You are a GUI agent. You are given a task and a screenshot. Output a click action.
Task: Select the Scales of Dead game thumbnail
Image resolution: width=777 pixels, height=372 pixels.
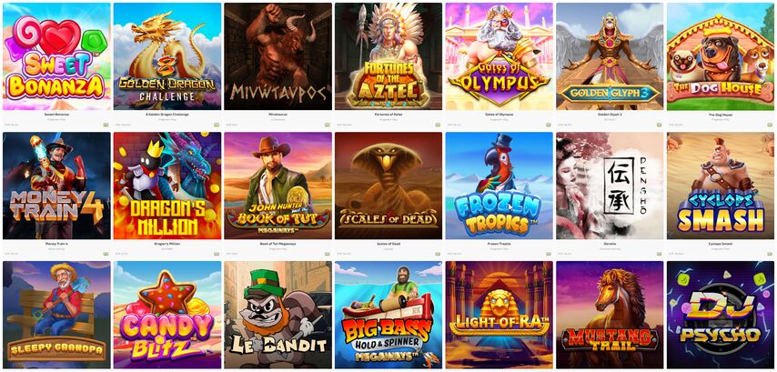[x=388, y=186]
